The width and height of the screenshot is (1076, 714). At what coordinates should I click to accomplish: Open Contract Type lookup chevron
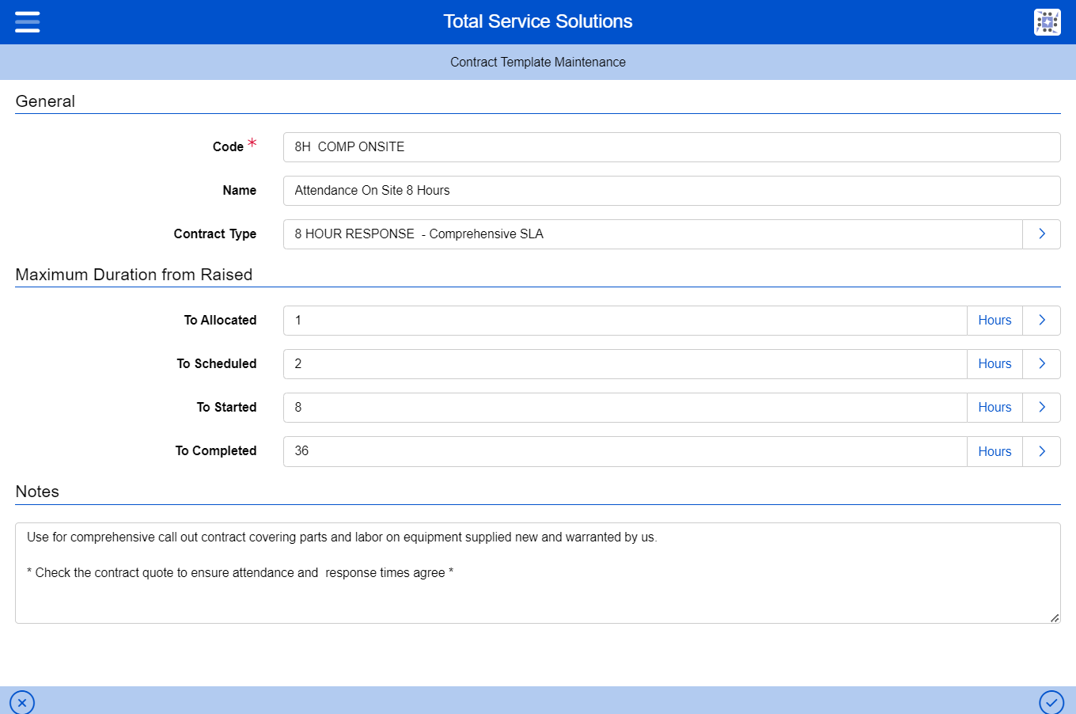tap(1041, 234)
